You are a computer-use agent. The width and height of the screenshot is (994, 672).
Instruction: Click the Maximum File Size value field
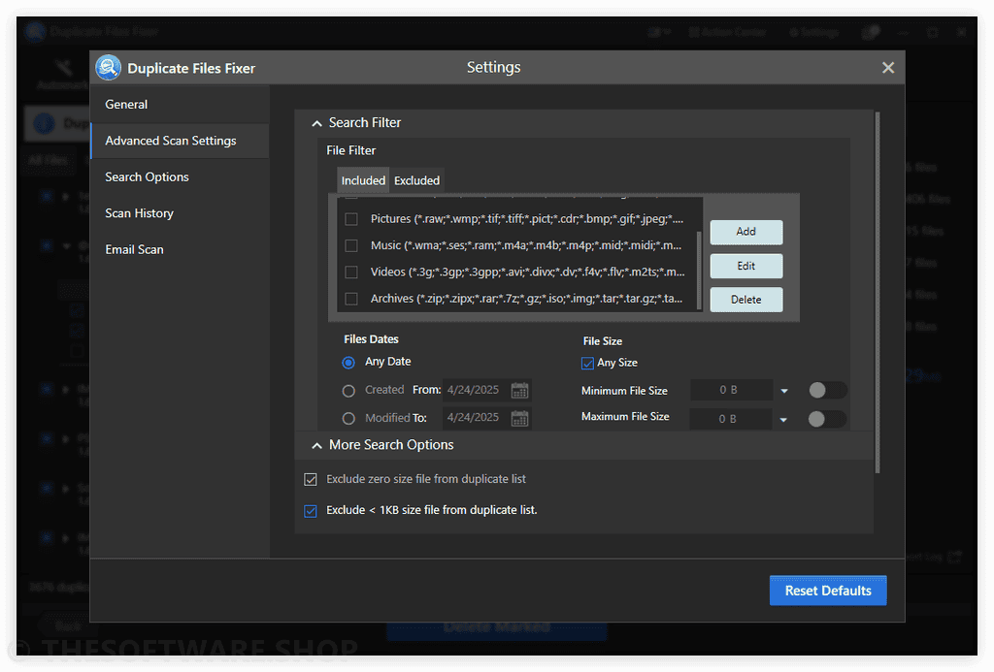point(731,419)
